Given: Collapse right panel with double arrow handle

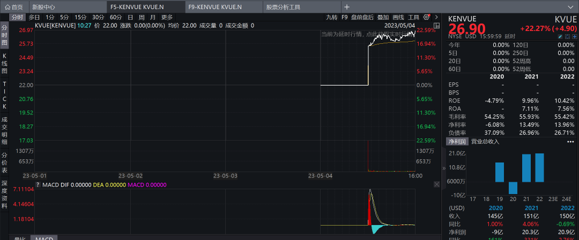Looking at the screenshot, I should pyautogui.click(x=444, y=168).
